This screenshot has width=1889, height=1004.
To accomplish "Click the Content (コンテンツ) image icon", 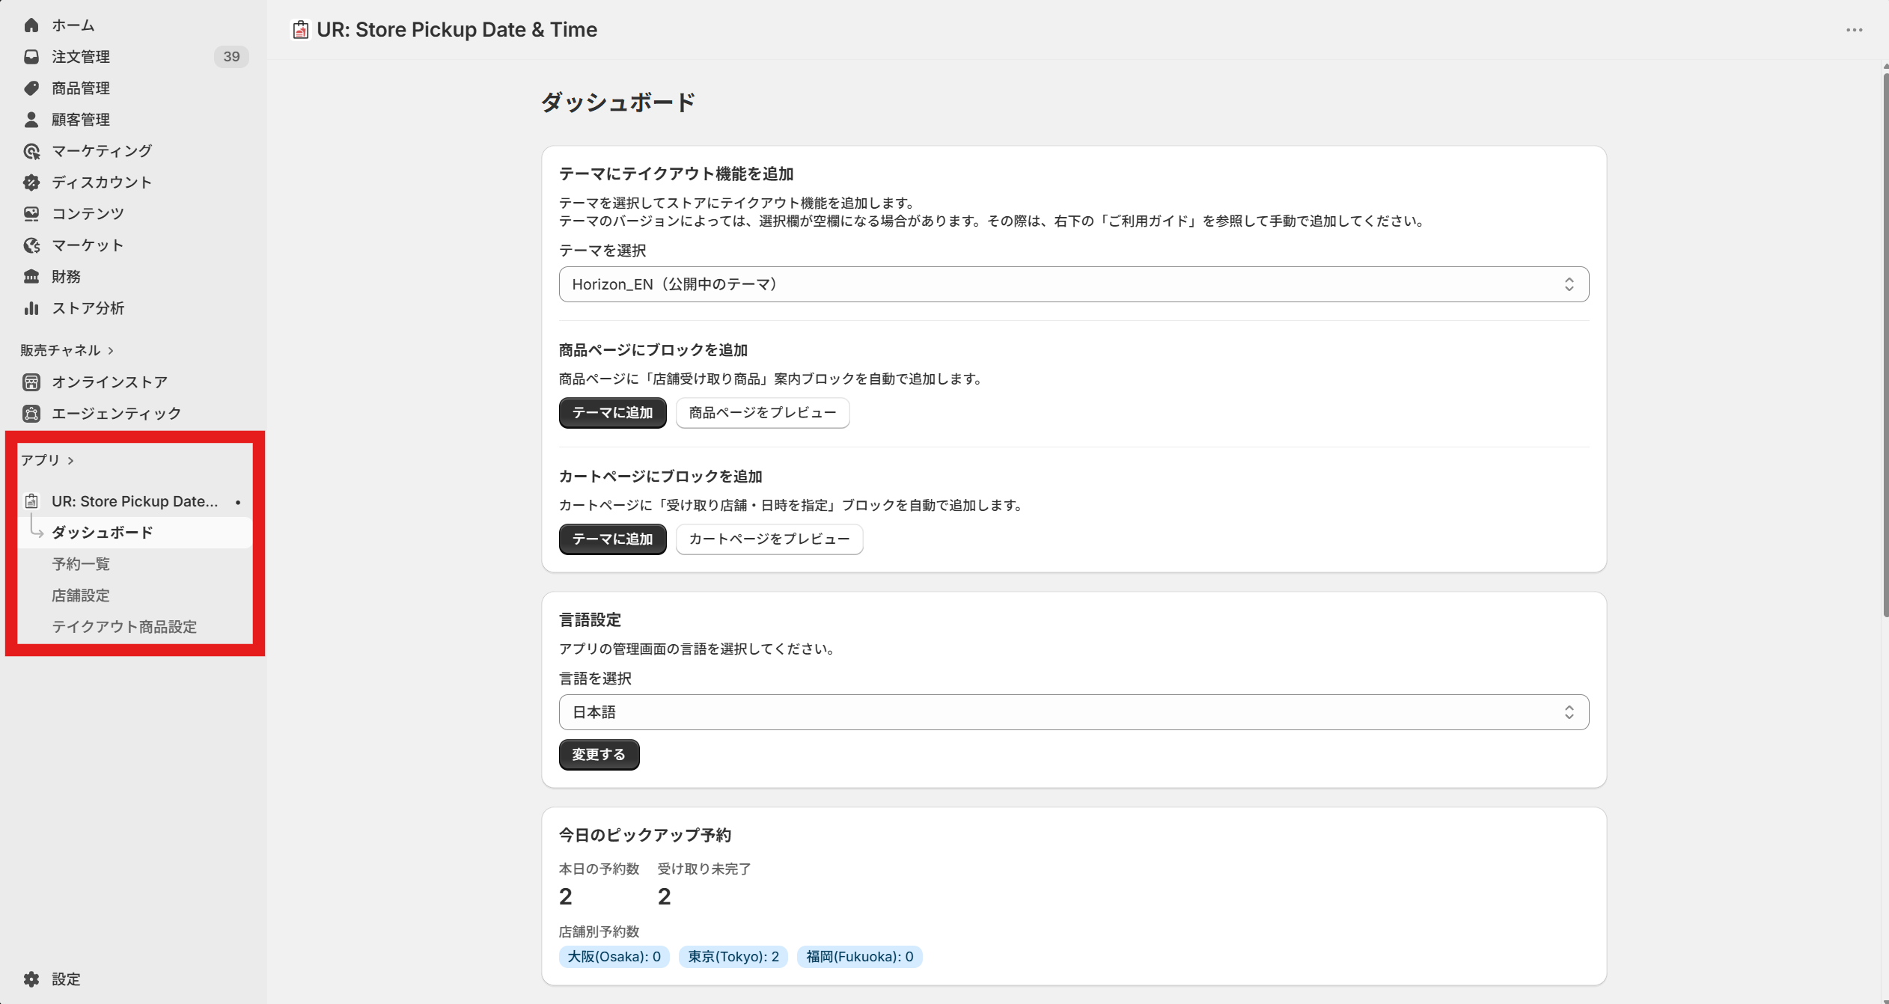I will [31, 214].
